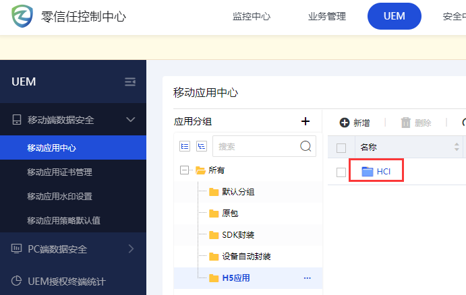
Task: Click the expand-all tree icon
Action: click(x=185, y=146)
